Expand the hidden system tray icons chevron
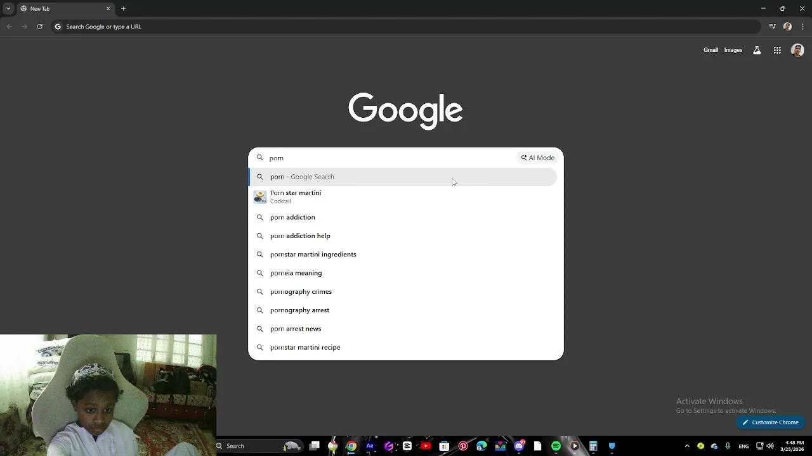 tap(687, 446)
